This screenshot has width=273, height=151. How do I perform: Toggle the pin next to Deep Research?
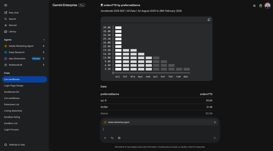pos(44,52)
